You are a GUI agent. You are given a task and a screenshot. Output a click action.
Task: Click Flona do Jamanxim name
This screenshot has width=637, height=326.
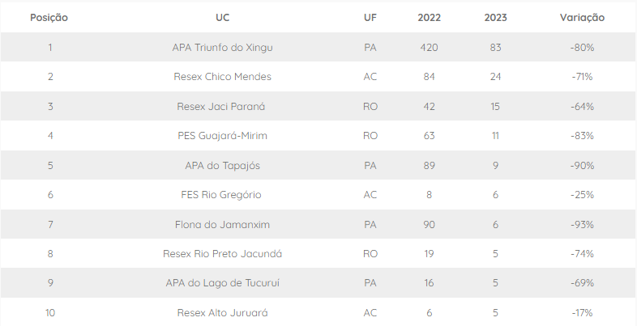pyautogui.click(x=223, y=224)
